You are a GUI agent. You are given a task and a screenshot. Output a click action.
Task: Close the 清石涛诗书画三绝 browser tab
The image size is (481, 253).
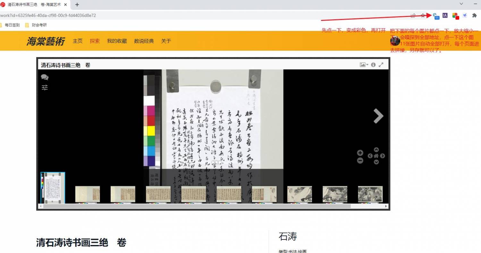65,4
